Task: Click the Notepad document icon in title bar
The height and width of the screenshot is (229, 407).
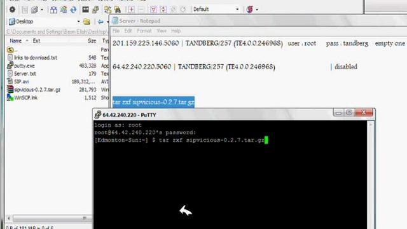Action: pos(115,21)
